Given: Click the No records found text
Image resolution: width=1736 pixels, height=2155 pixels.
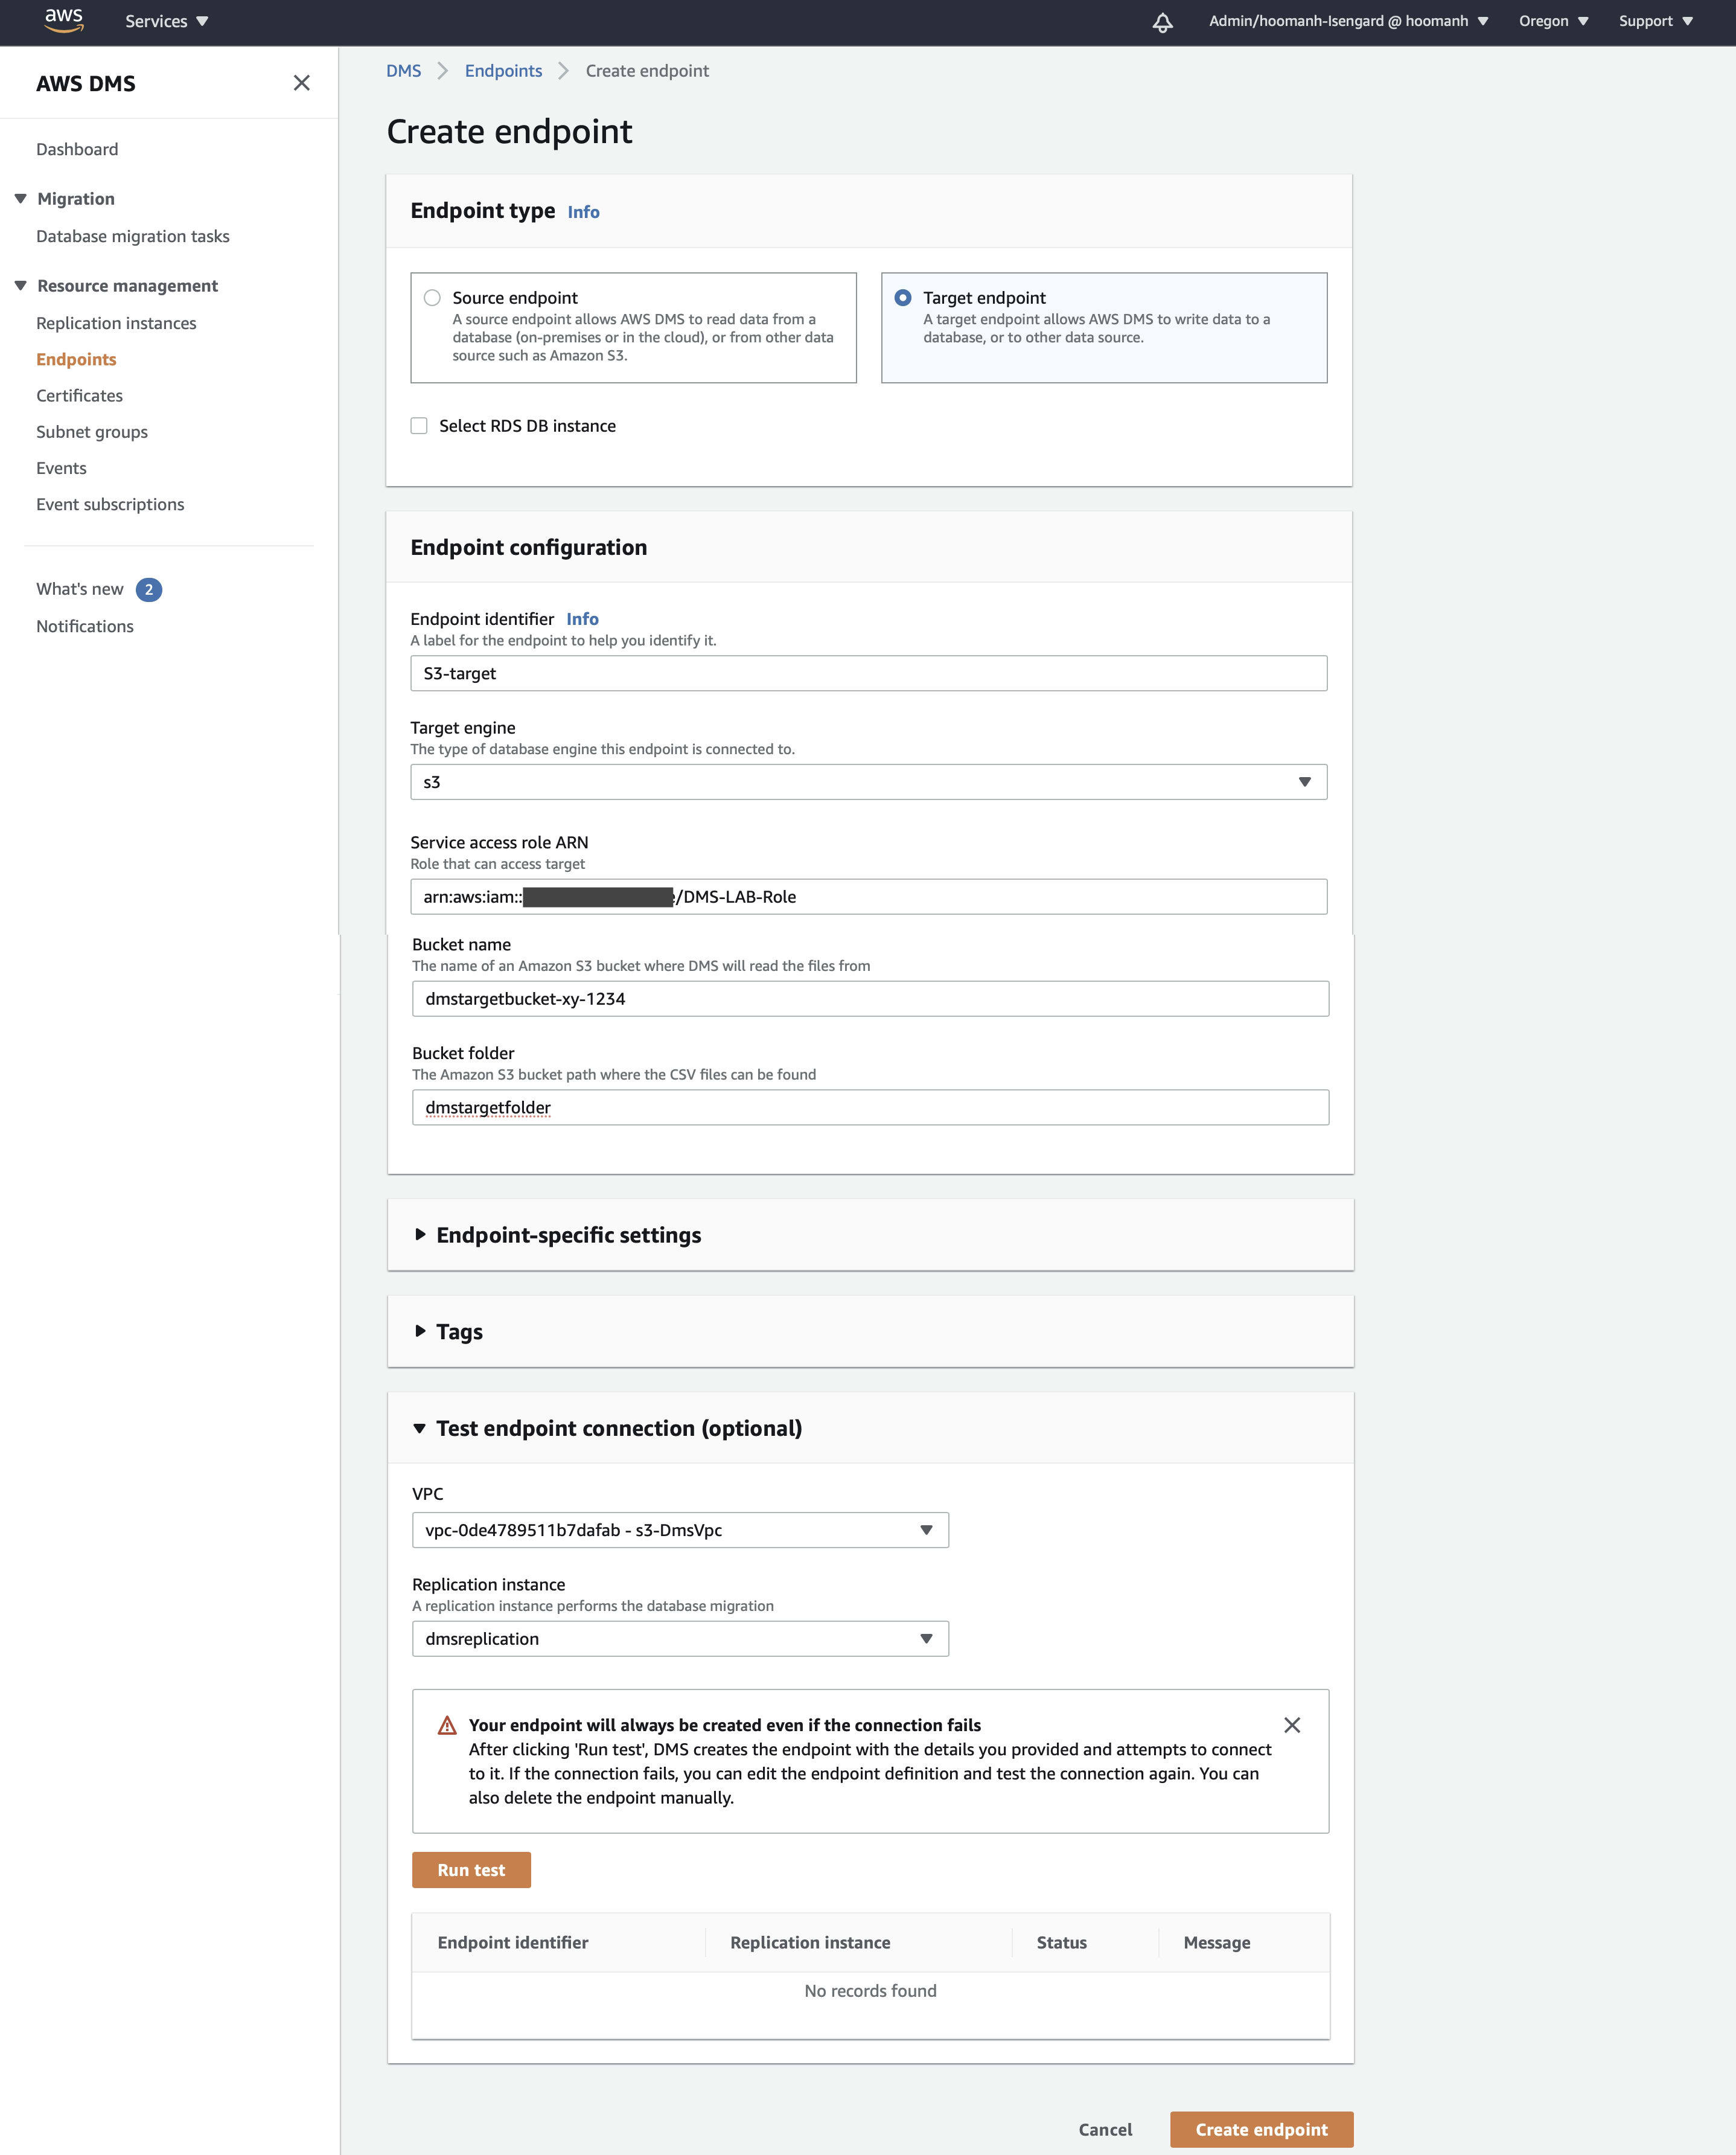Looking at the screenshot, I should pos(870,1991).
